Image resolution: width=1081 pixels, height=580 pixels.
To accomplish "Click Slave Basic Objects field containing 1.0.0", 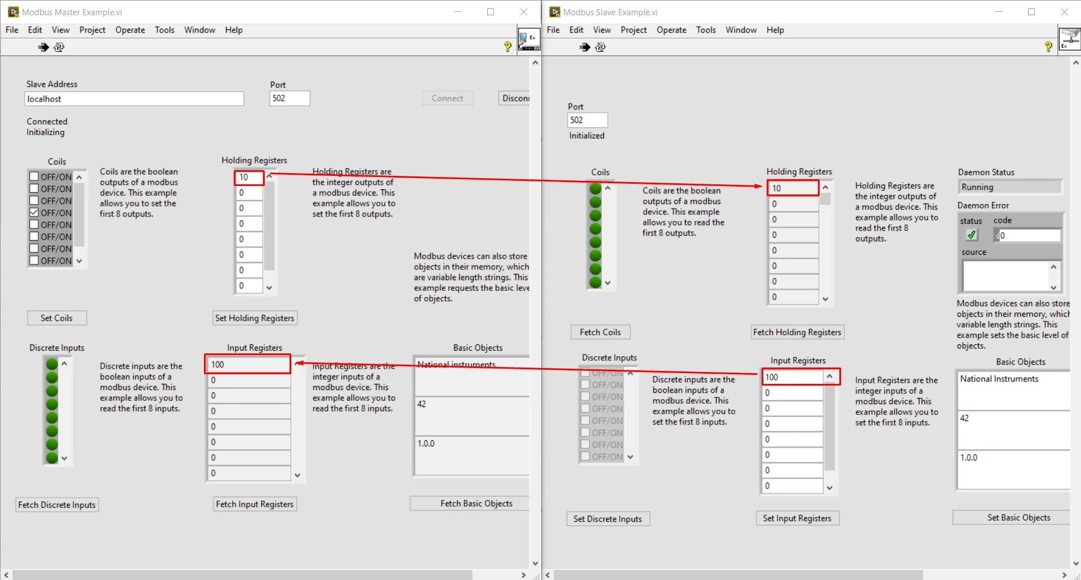I will click(x=1013, y=469).
